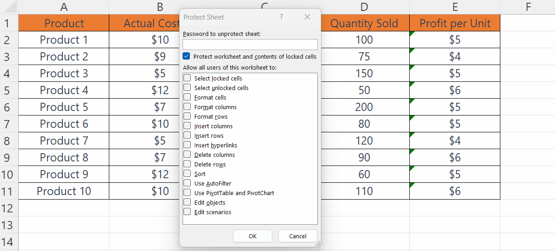The height and width of the screenshot is (251, 555).
Task: Select the Product 10 cell
Action: [x=64, y=191]
